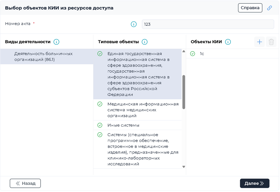Click the trash delete icon
This screenshot has width=280, height=192.
point(271,42)
